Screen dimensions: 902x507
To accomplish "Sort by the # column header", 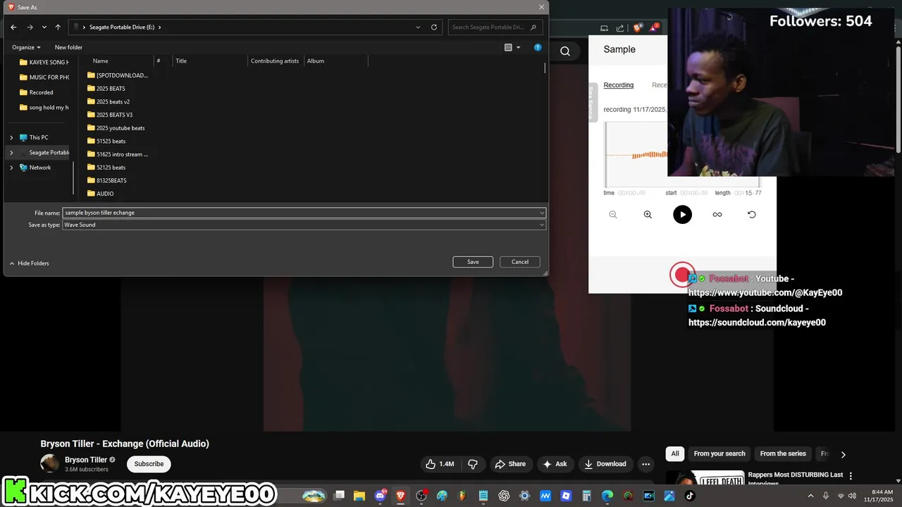I will click(159, 61).
